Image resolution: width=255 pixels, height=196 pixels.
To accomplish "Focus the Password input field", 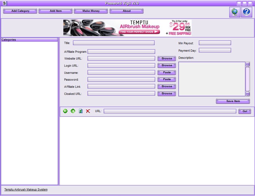I will 121,80.
